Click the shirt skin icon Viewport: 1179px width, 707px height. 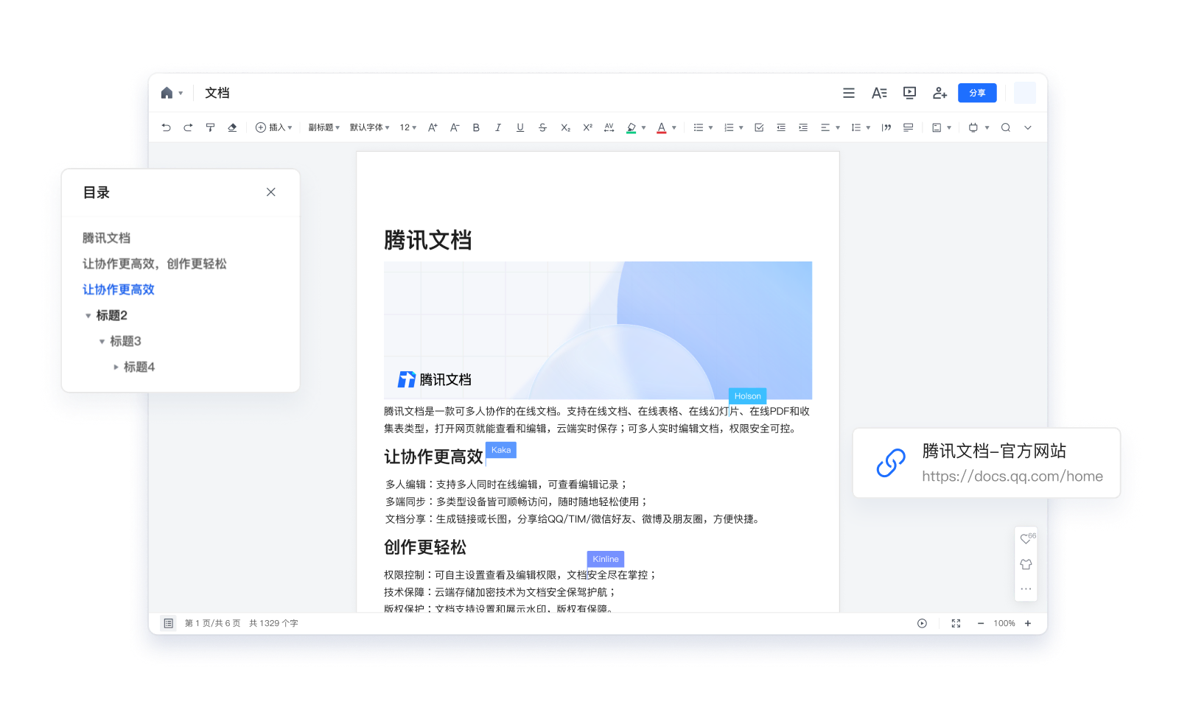click(1026, 564)
